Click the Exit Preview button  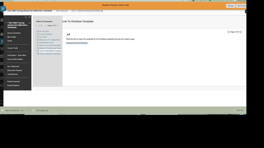242,6
